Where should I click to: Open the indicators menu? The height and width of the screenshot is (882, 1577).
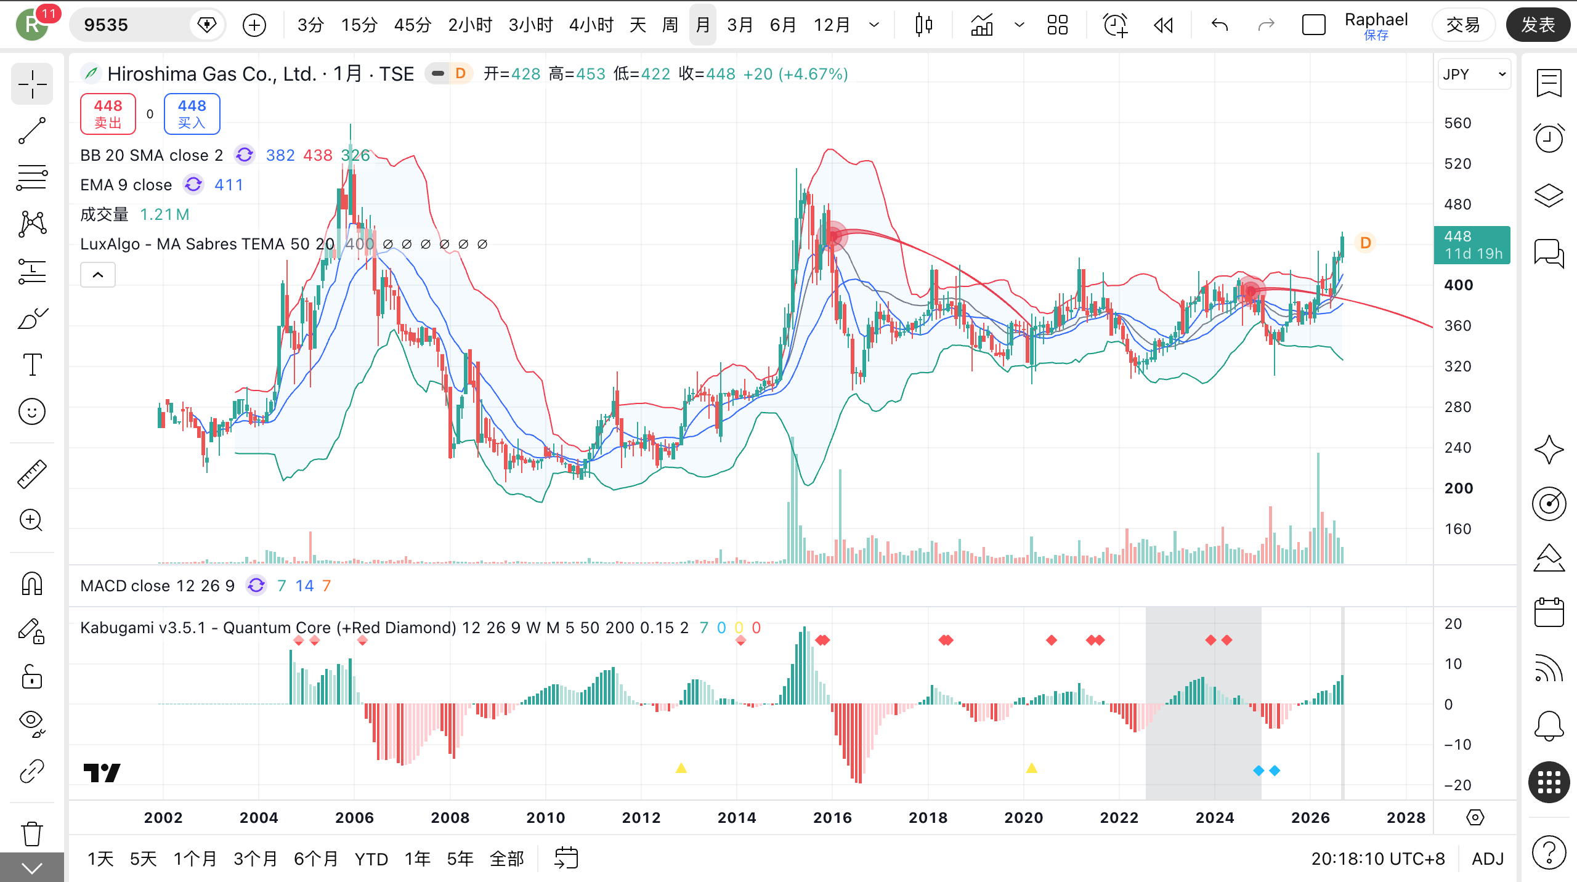(x=982, y=25)
